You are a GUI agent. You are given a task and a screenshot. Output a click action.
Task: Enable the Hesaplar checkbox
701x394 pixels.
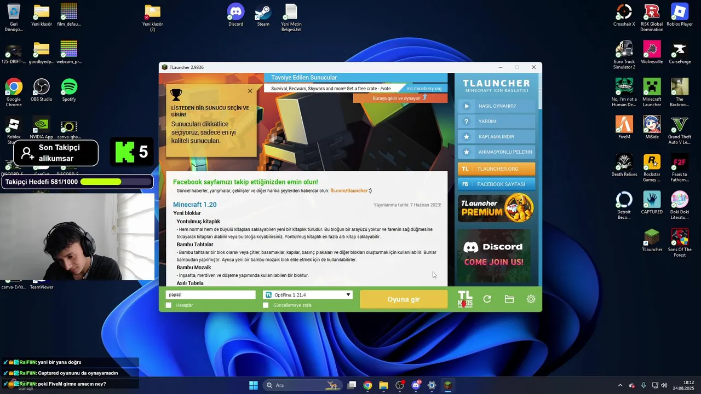(169, 305)
